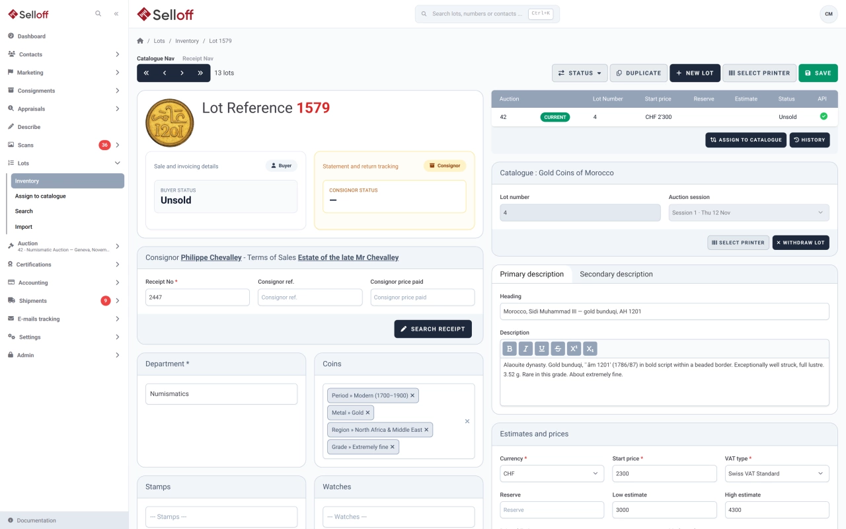Click the New Lot button
The width and height of the screenshot is (846, 529).
(695, 73)
